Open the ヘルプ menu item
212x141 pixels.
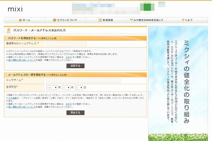[x=187, y=20]
